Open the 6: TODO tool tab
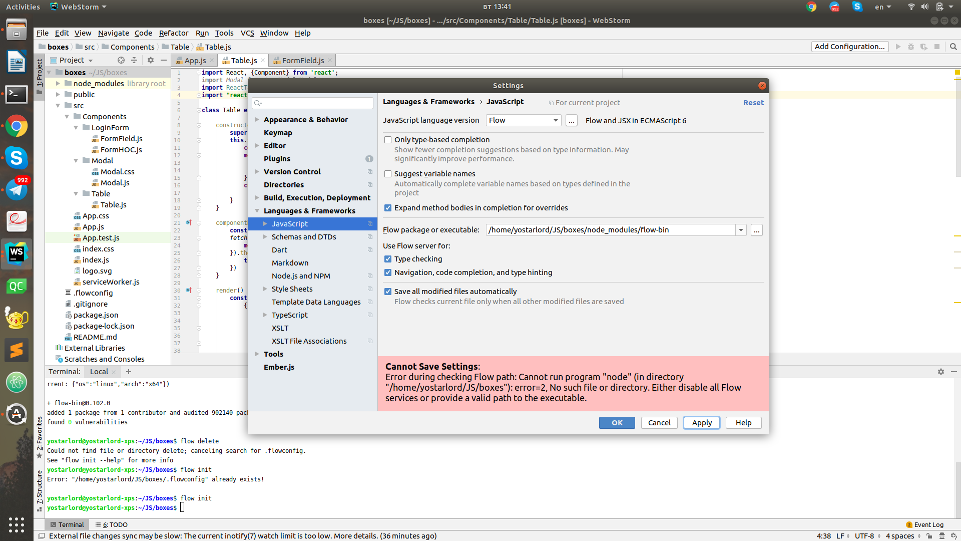 point(111,524)
